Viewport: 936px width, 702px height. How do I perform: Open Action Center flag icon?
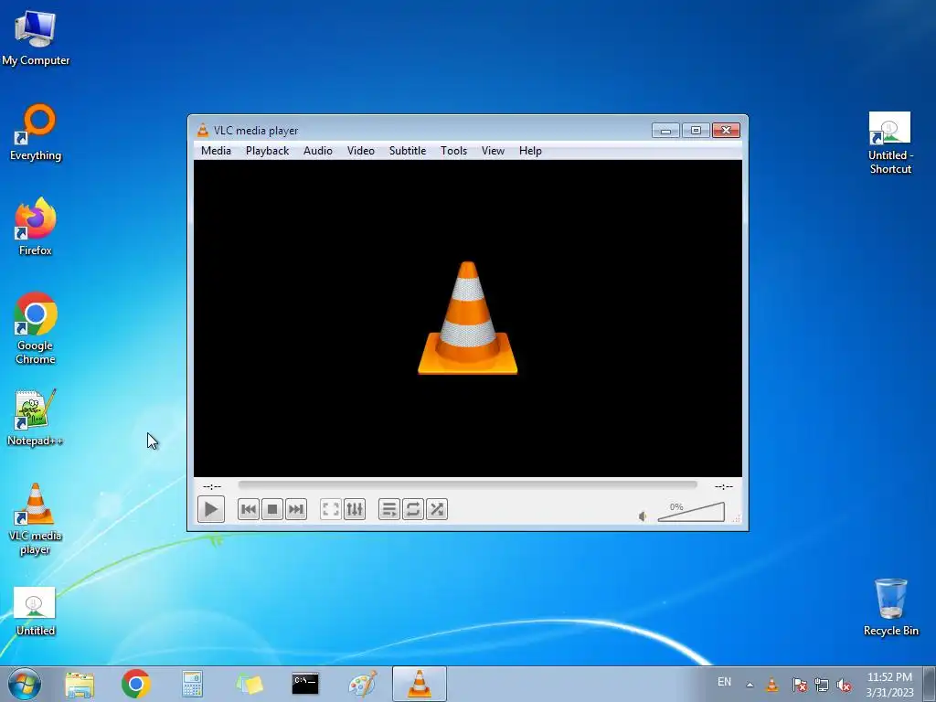tap(799, 685)
